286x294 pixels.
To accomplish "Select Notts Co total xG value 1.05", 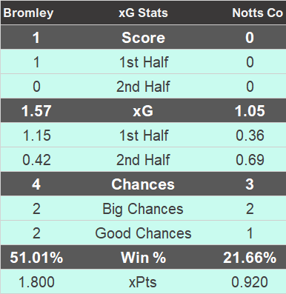I will point(250,111).
